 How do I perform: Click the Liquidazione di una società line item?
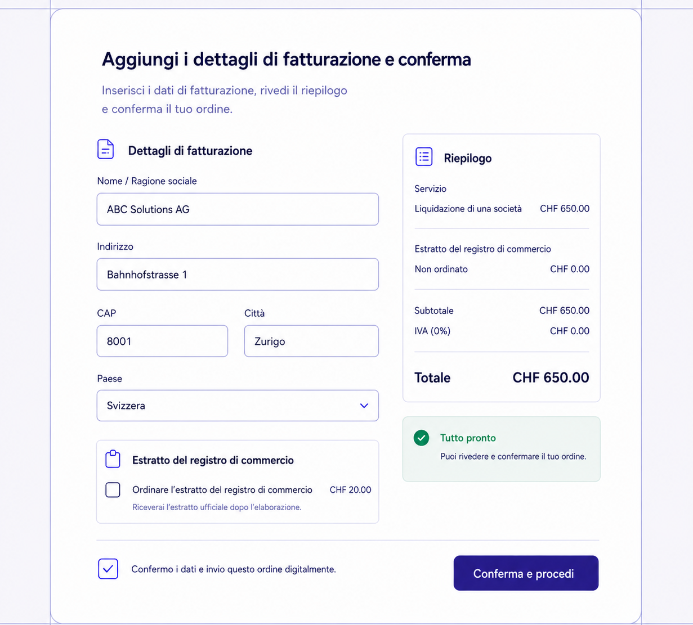click(468, 209)
